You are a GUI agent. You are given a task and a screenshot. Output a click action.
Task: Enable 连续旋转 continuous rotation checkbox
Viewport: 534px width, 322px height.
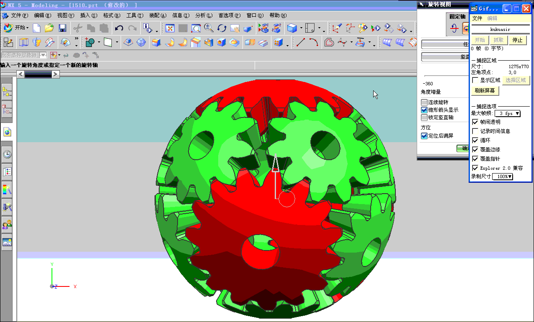(424, 102)
